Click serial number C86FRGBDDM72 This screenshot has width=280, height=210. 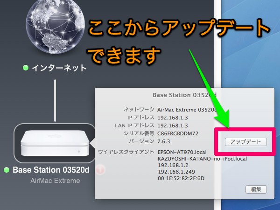pos(178,133)
